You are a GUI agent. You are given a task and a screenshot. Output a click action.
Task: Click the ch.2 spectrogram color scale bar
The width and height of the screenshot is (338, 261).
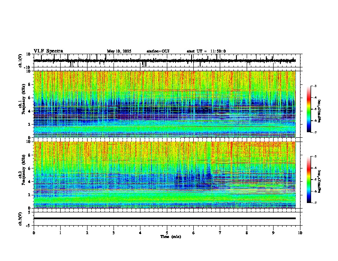tap(309, 180)
